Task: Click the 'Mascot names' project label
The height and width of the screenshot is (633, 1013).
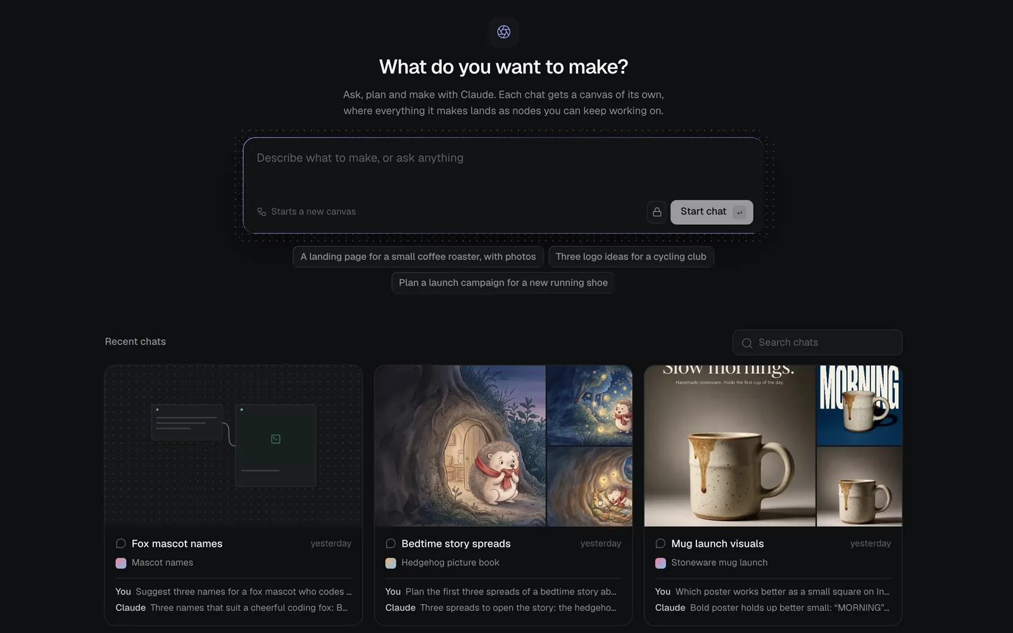Action: pos(162,563)
